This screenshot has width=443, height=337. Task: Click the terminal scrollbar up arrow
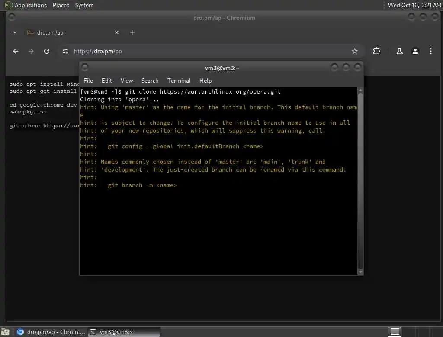360,90
